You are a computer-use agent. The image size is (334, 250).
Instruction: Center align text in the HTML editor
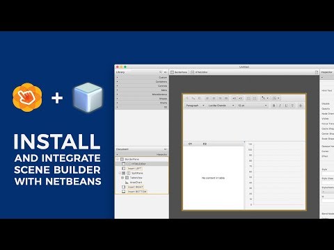[214, 98]
